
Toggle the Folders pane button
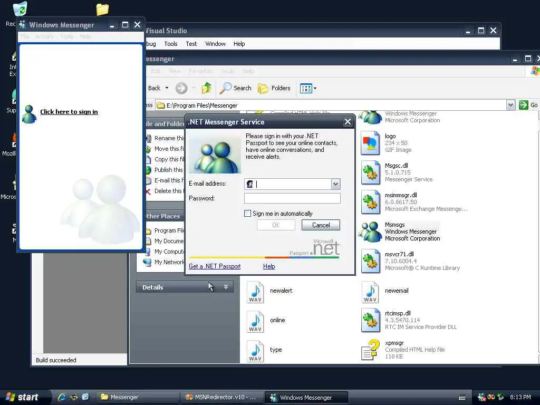point(274,88)
